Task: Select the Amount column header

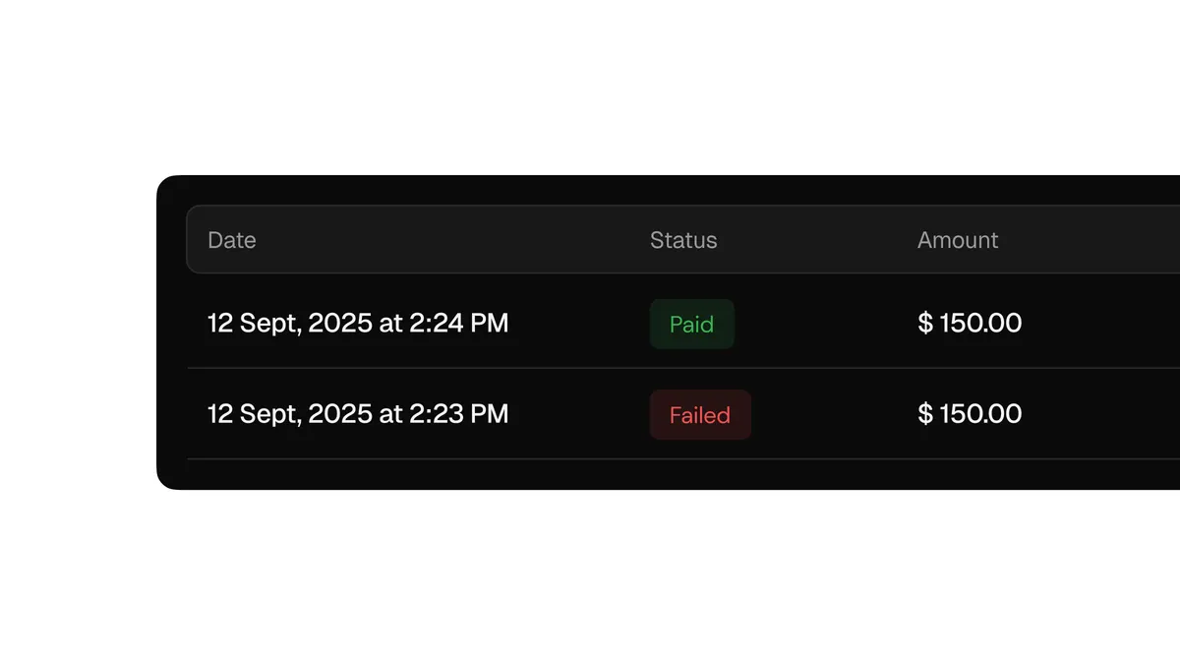Action: 958,240
